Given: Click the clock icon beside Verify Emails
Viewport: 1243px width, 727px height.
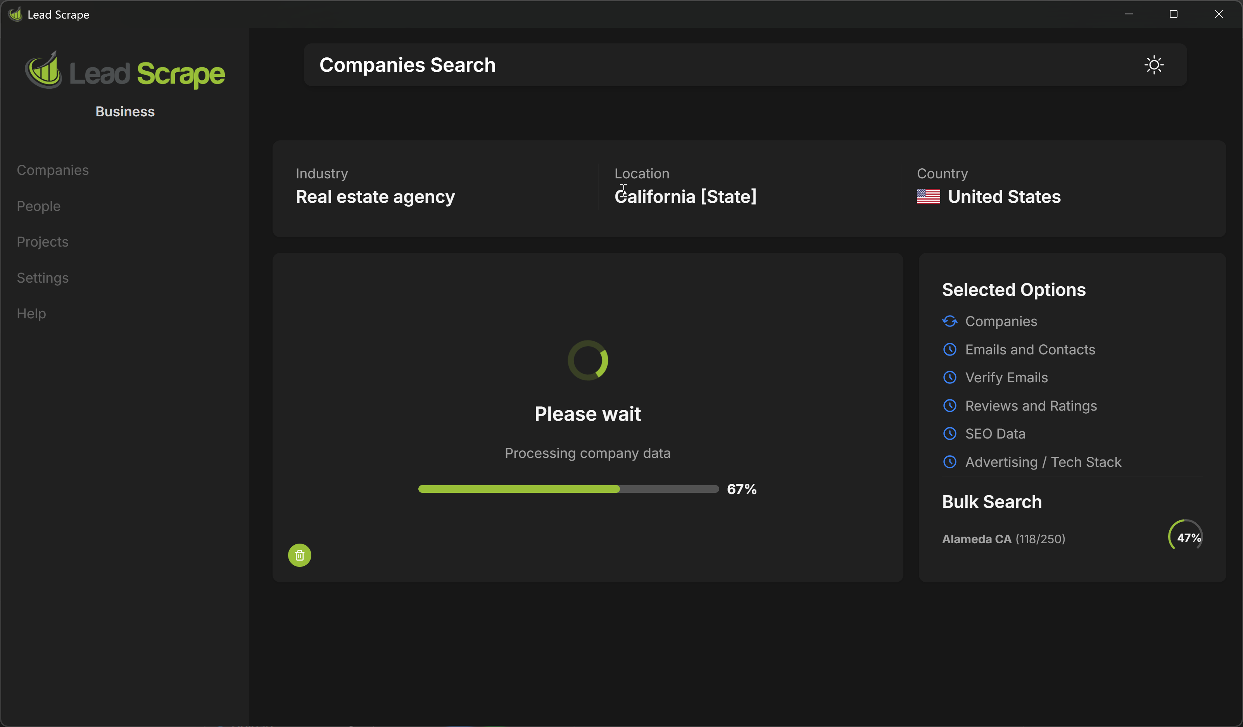Looking at the screenshot, I should click(x=950, y=378).
